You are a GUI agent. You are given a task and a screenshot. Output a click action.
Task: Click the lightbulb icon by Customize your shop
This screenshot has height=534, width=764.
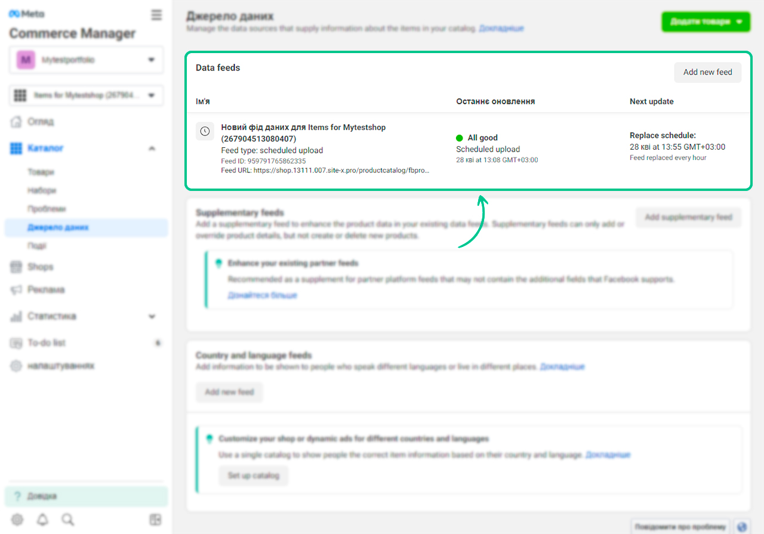coord(210,439)
